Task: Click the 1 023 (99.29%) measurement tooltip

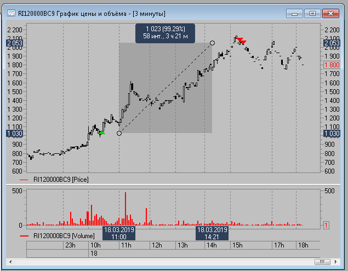Action: click(165, 33)
